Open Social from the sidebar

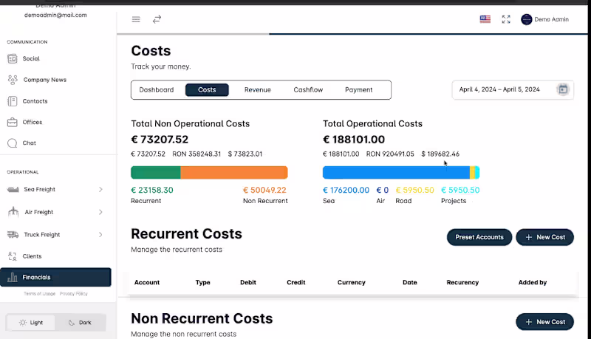pyautogui.click(x=31, y=58)
